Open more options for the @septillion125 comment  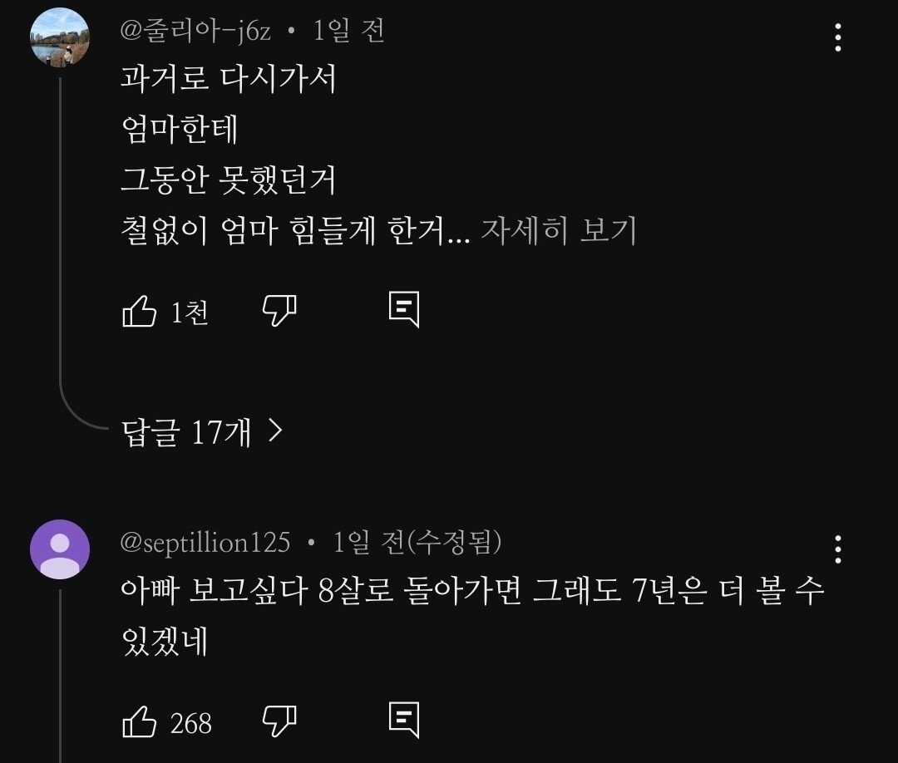pyautogui.click(x=838, y=549)
